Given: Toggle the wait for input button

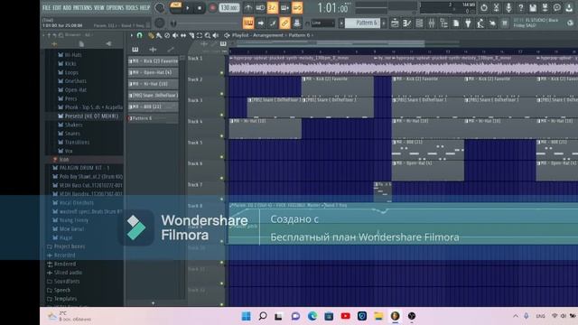Looking at the screenshot, I should click(260, 8).
